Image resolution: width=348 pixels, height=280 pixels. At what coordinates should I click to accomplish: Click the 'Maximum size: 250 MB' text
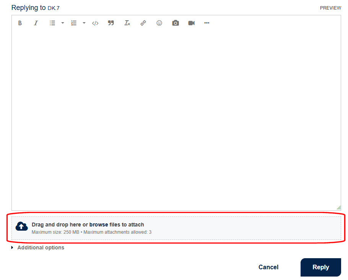(x=55, y=232)
